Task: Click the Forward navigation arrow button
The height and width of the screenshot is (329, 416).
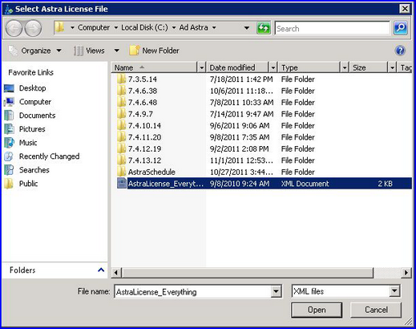Action: (x=33, y=28)
